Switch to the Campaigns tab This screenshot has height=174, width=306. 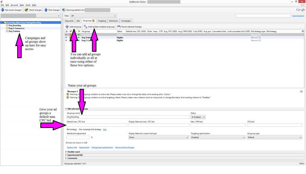(x=126, y=21)
